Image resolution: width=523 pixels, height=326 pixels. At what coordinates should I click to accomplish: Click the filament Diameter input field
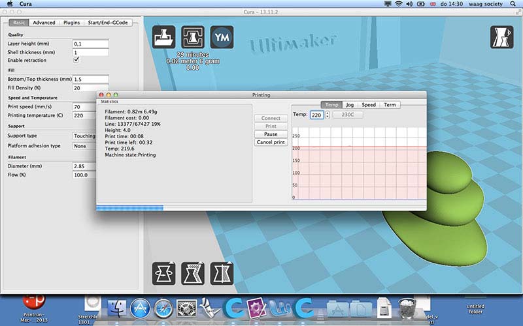click(85, 166)
